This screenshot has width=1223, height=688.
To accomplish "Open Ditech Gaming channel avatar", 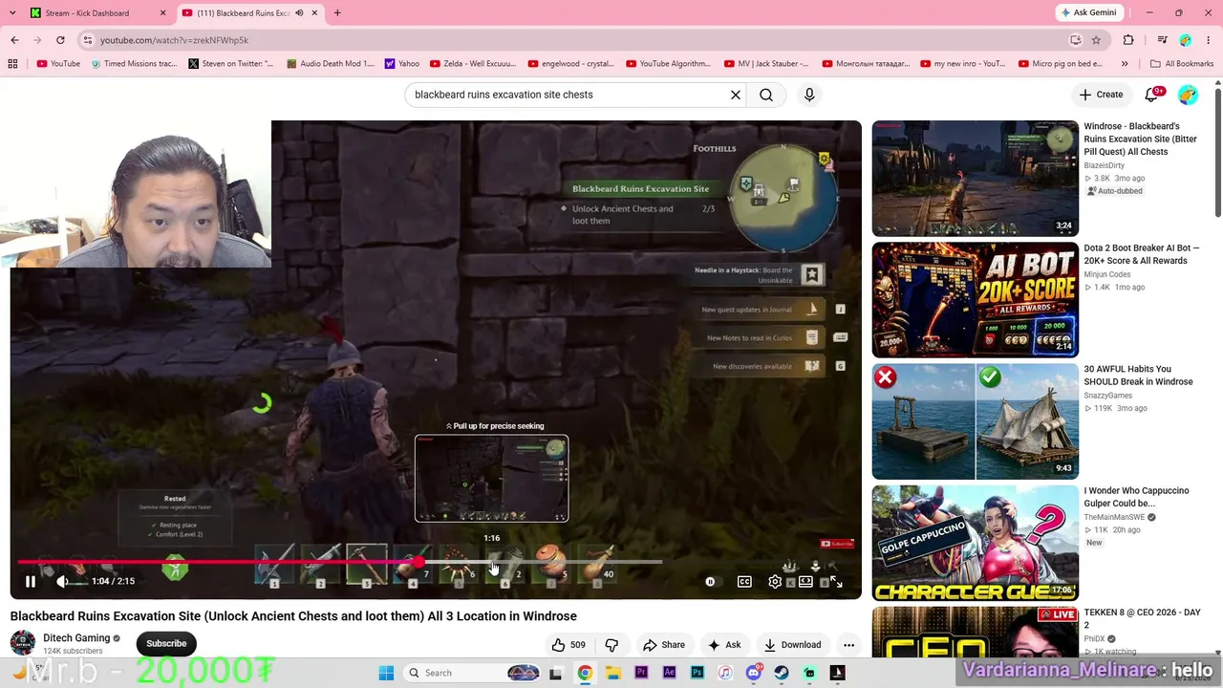I will coord(23,643).
